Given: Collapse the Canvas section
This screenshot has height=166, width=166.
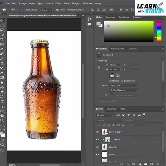Looking at the screenshot, I should (97, 61).
